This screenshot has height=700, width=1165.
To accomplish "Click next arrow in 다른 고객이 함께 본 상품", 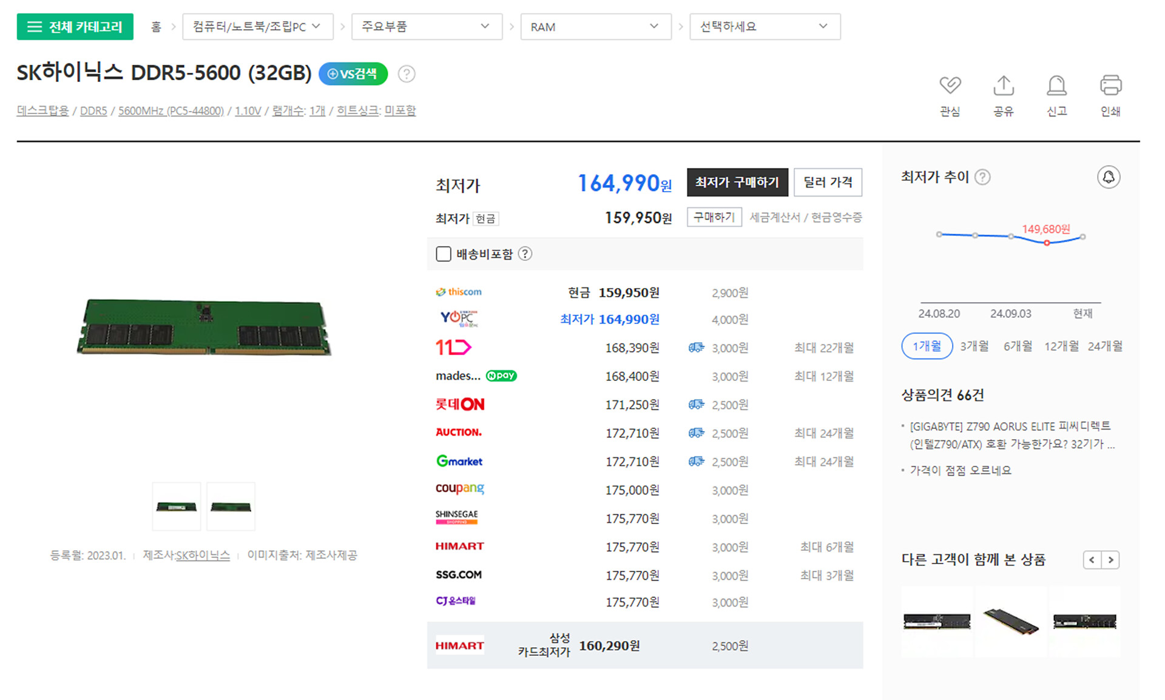I will (1110, 560).
